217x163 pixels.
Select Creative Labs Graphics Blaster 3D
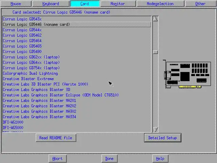77,90
